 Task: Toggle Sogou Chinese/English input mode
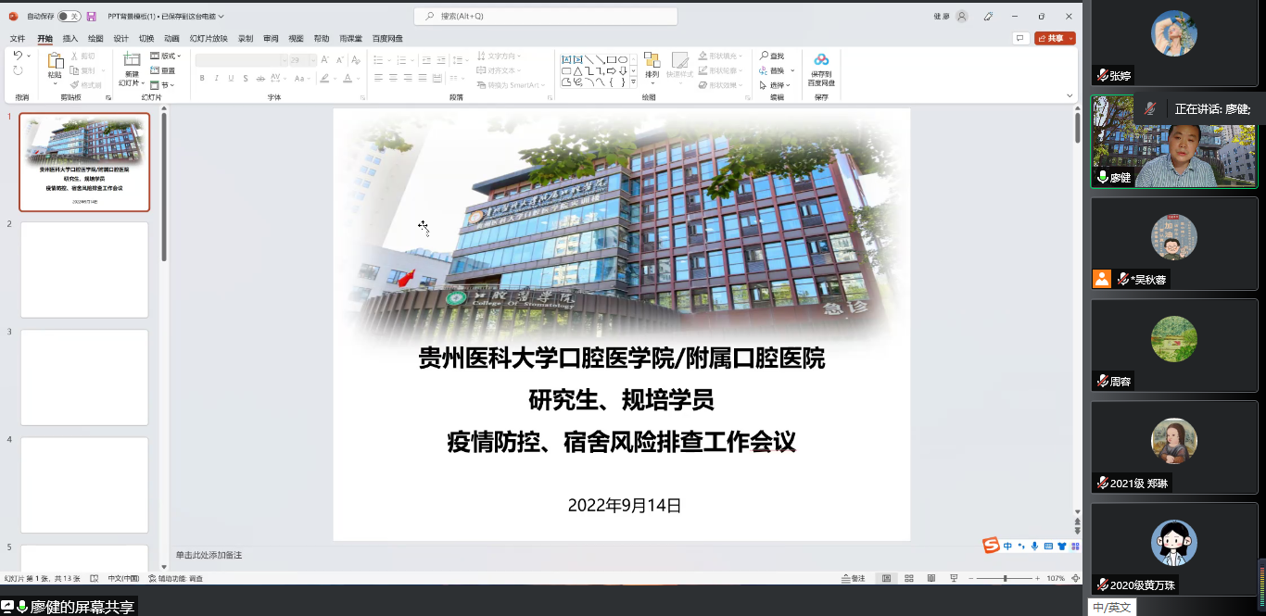coord(1007,547)
